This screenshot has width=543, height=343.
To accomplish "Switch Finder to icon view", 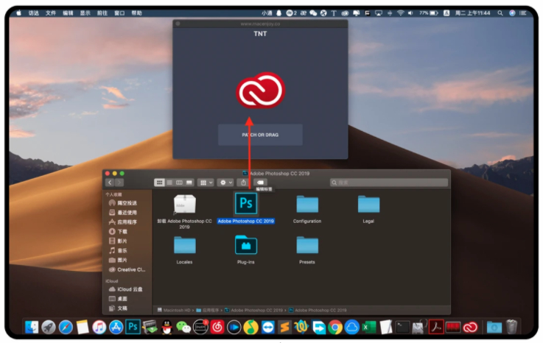I will 159,182.
